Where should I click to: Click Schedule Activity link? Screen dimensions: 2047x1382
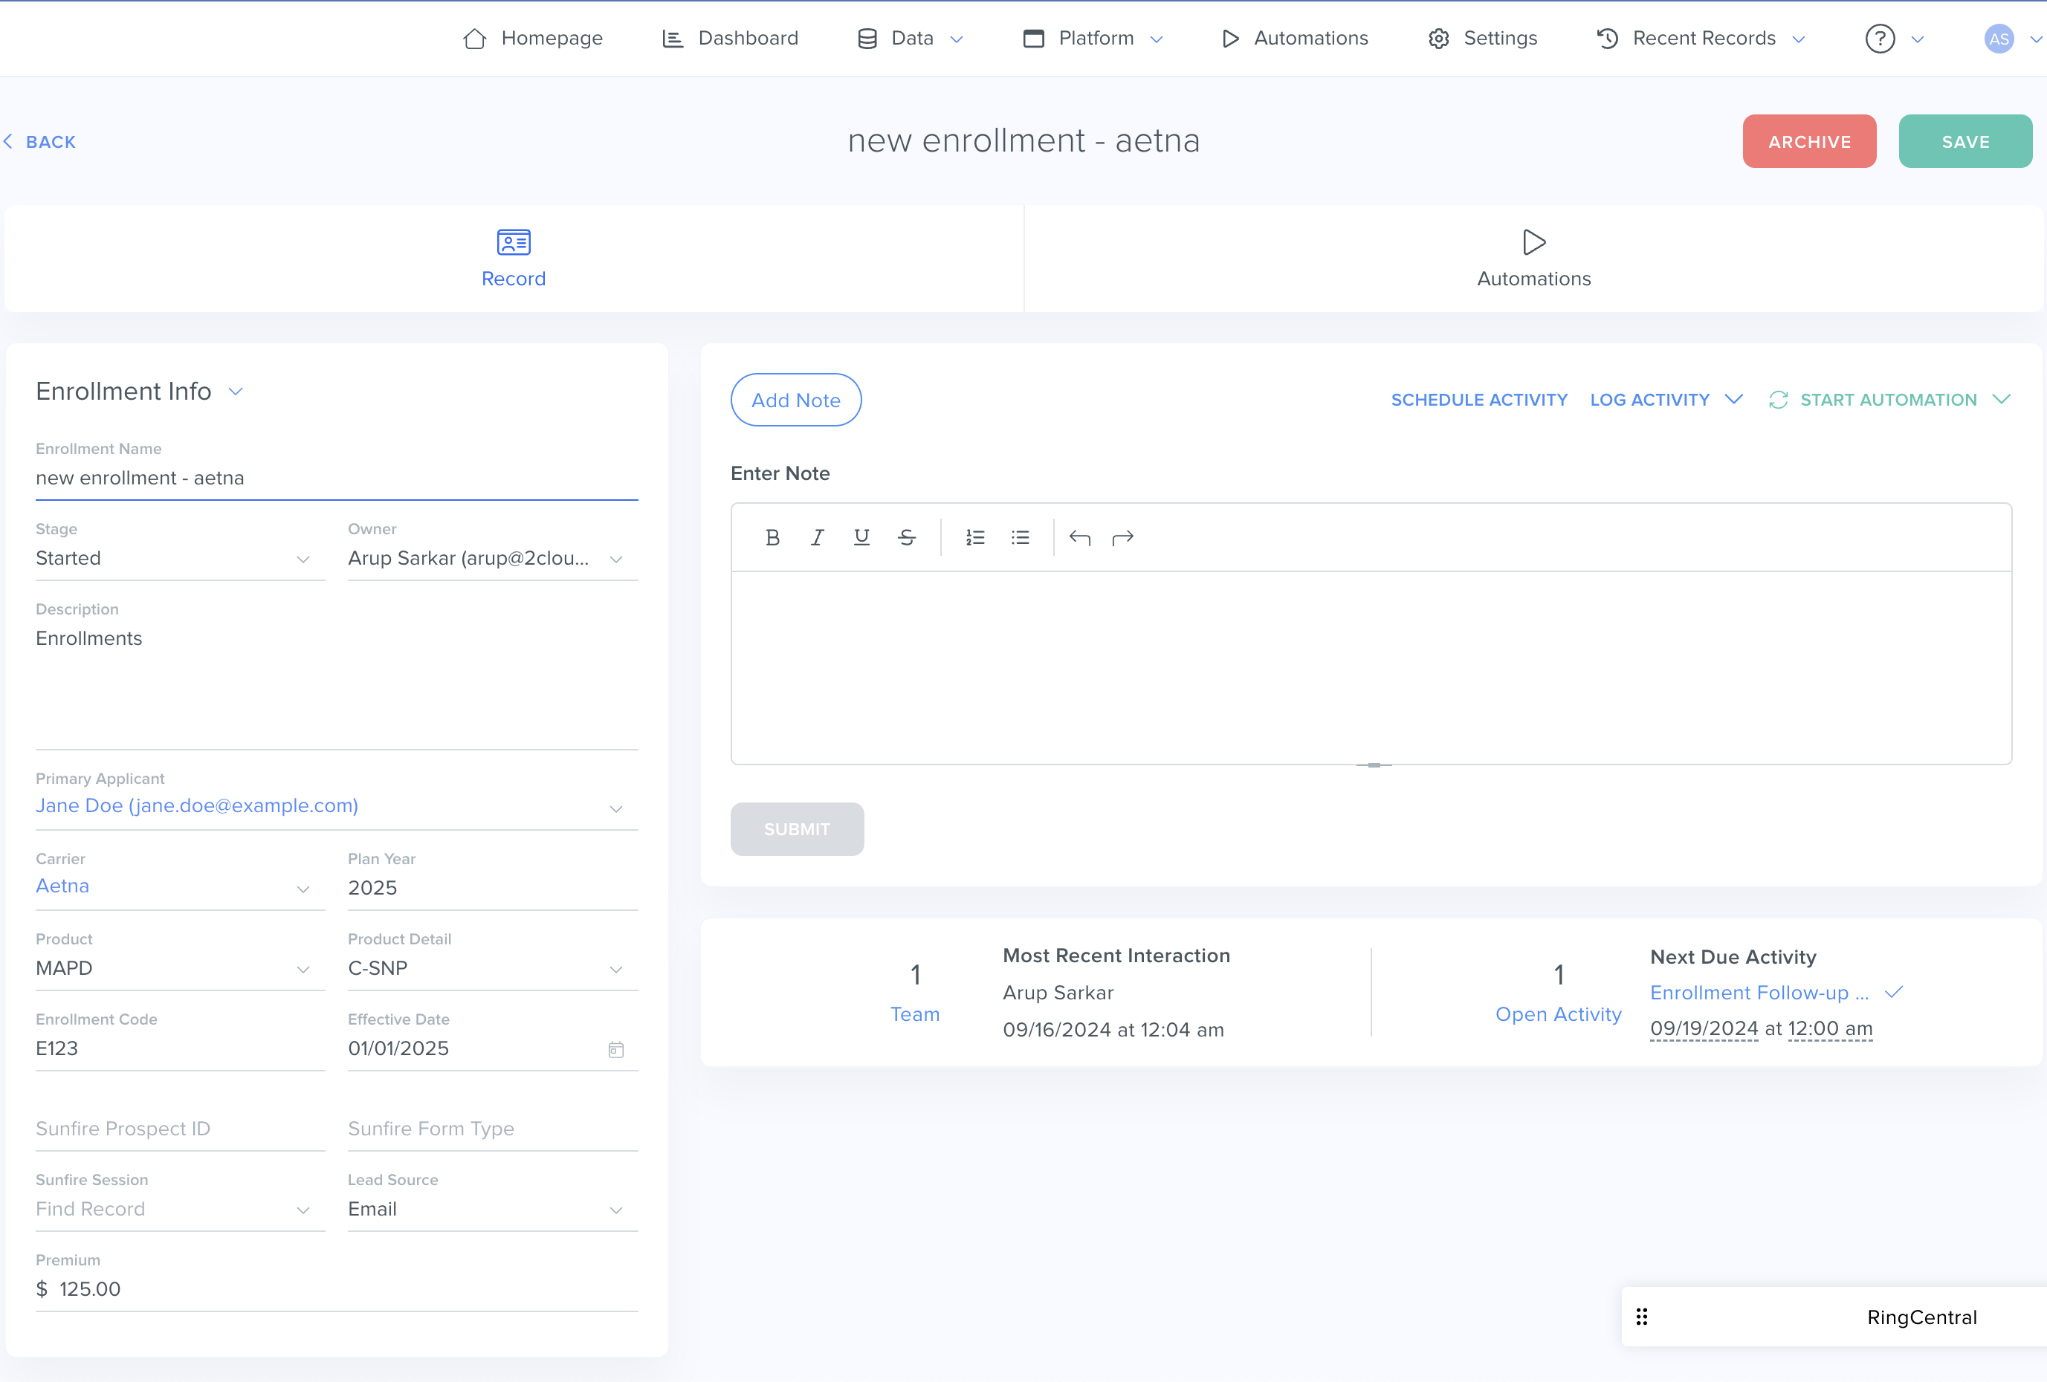1479,400
